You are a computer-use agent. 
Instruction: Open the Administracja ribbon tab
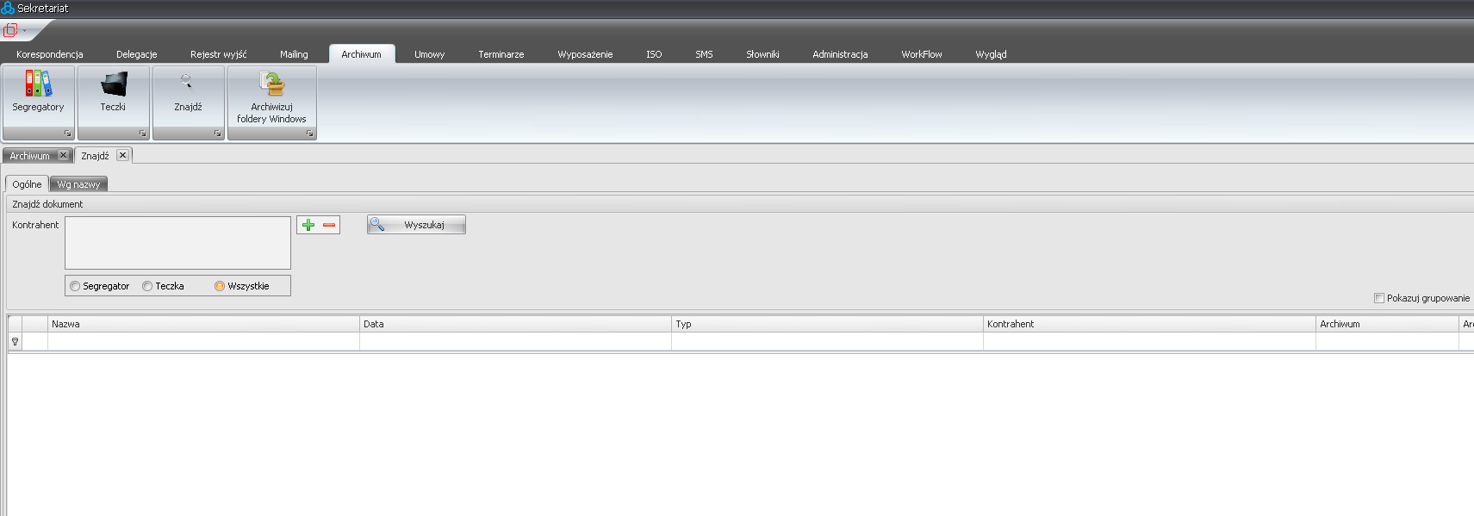click(840, 54)
